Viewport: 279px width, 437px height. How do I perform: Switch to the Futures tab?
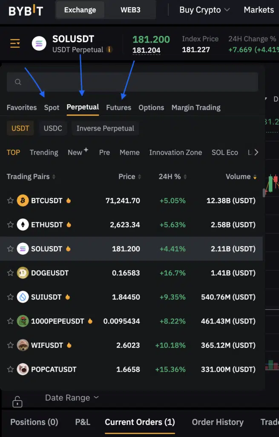point(118,108)
